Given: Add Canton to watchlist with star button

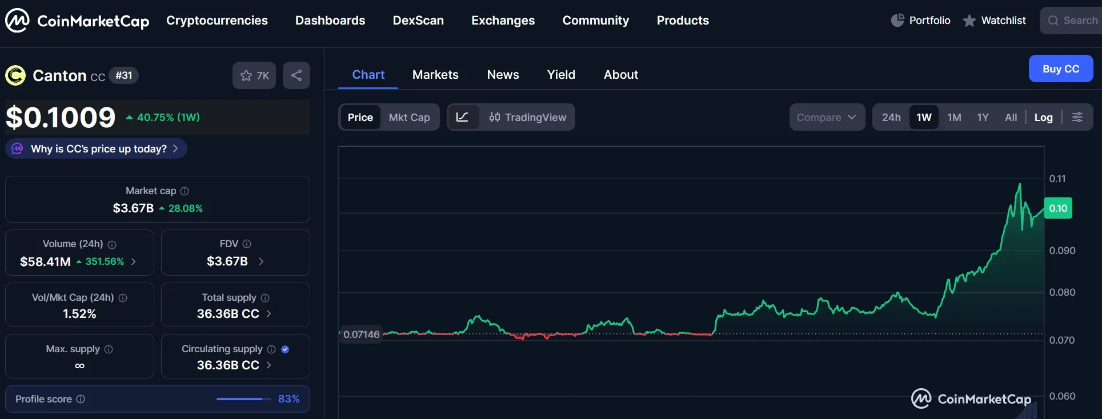Looking at the screenshot, I should pos(254,75).
